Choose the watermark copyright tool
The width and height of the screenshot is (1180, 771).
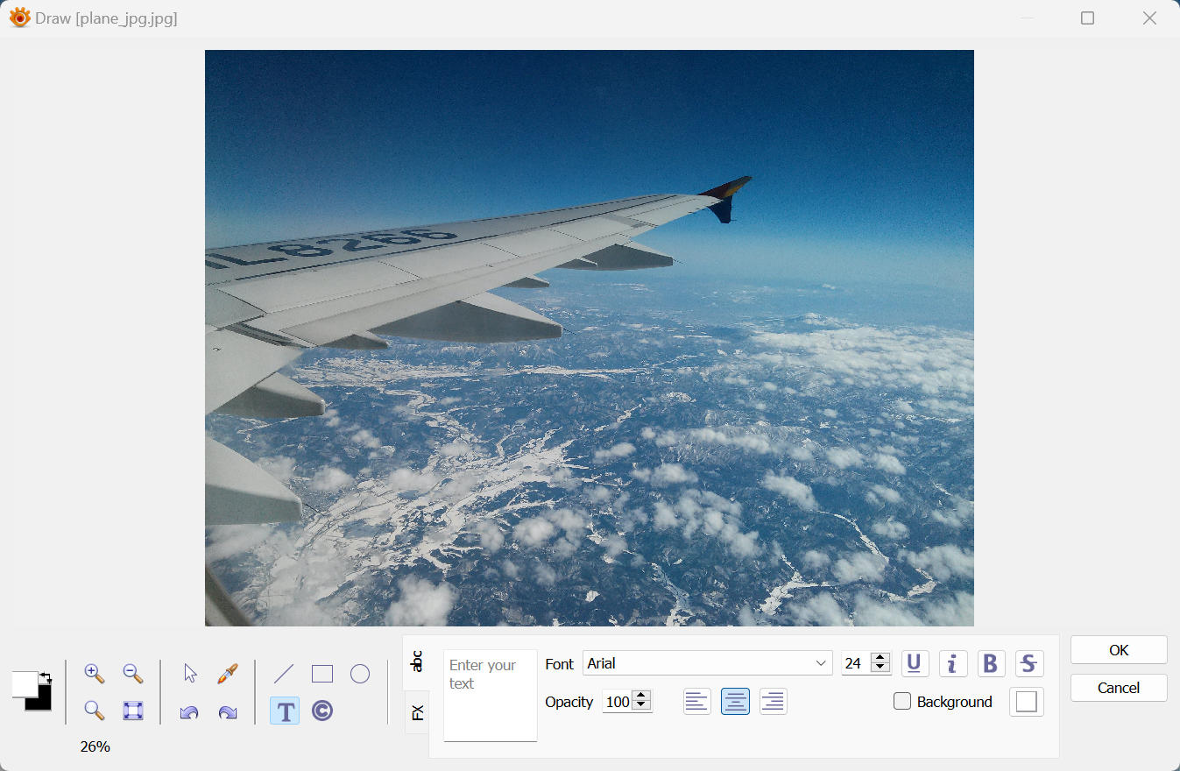[322, 711]
